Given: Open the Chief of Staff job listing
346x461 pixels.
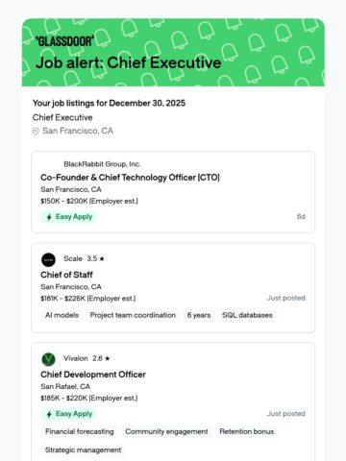Looking at the screenshot, I should click(x=66, y=275).
